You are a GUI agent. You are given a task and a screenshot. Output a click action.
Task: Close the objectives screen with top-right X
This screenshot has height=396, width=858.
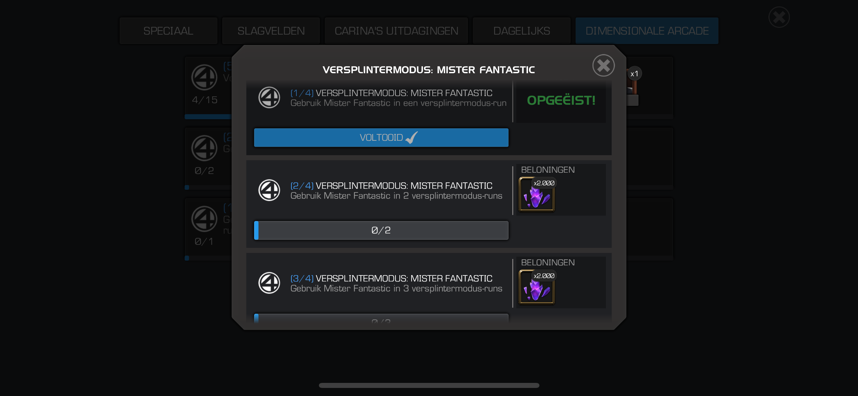pos(779,17)
